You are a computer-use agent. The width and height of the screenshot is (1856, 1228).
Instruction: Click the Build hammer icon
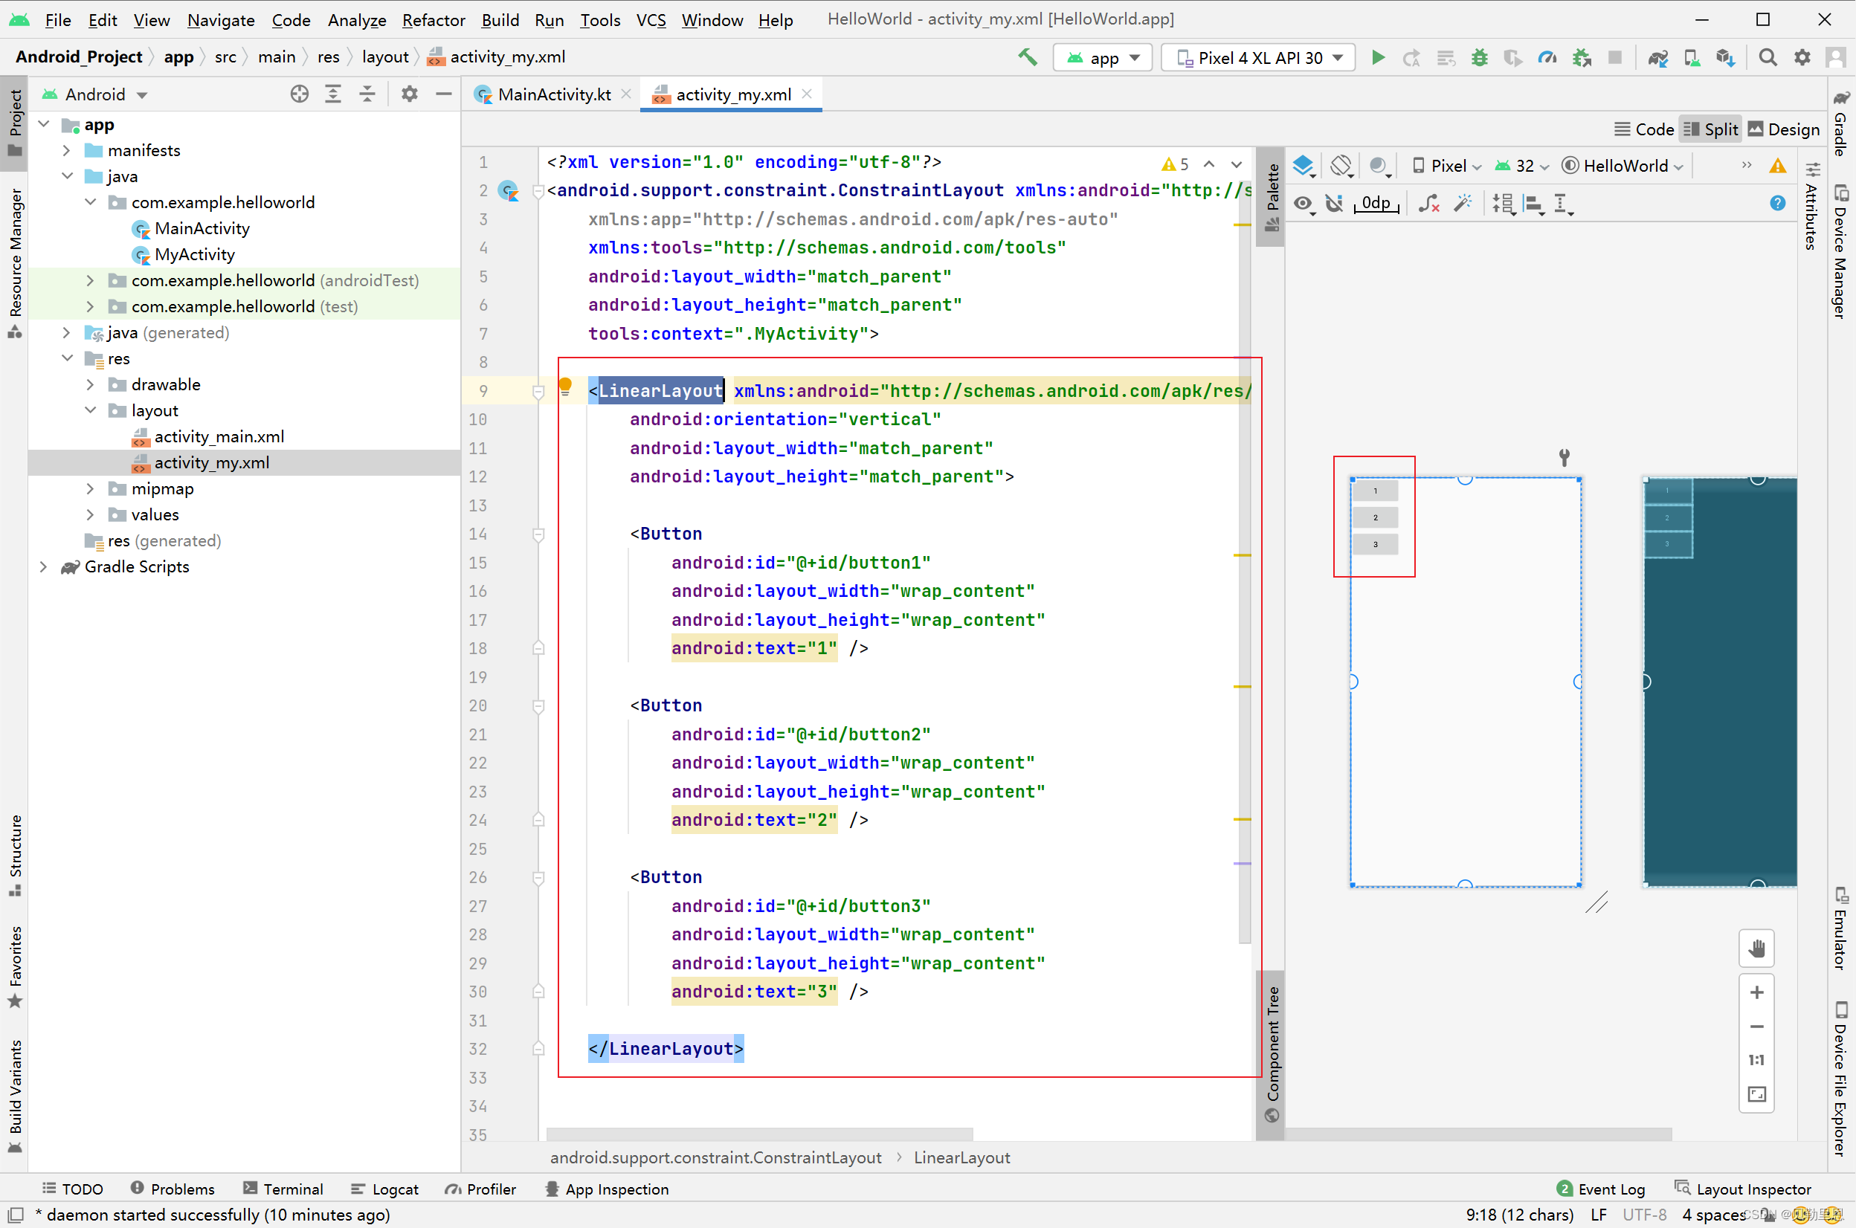(1027, 57)
